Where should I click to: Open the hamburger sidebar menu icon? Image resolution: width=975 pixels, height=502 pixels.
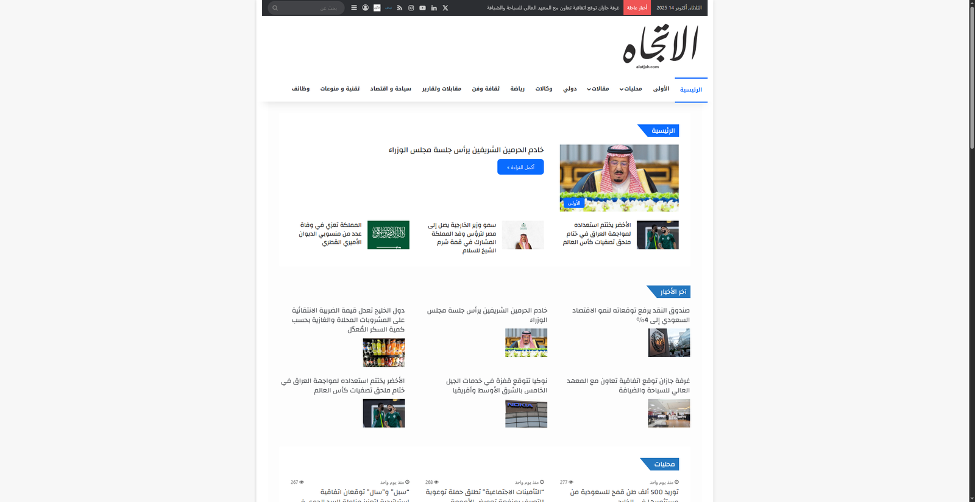[354, 8]
